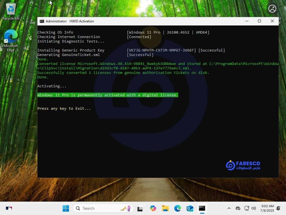Screen dimensions: 286x215
Task: Click the 'Successfully converted 1 licenses' line
Action: (x=123, y=73)
